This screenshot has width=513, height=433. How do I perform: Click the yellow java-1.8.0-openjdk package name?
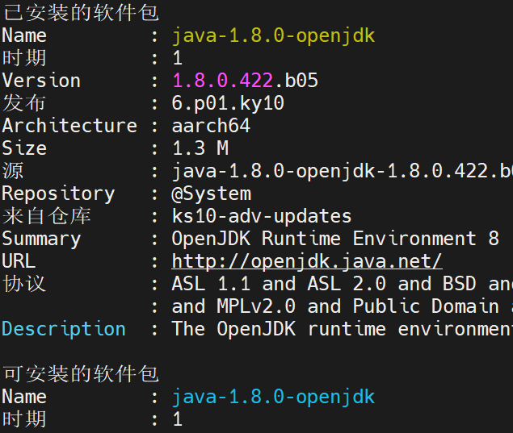[x=273, y=35]
